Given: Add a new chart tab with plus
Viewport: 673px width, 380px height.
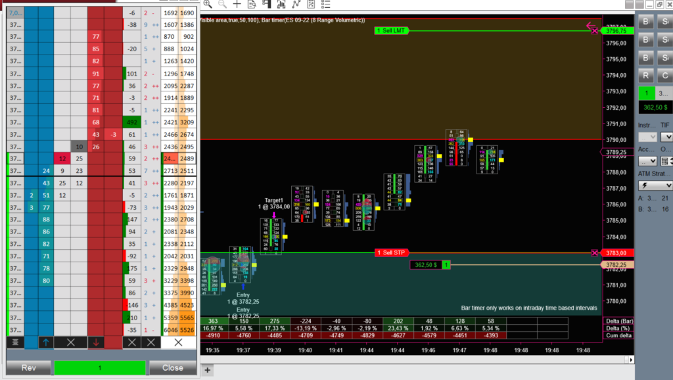Looking at the screenshot, I should coord(207,370).
